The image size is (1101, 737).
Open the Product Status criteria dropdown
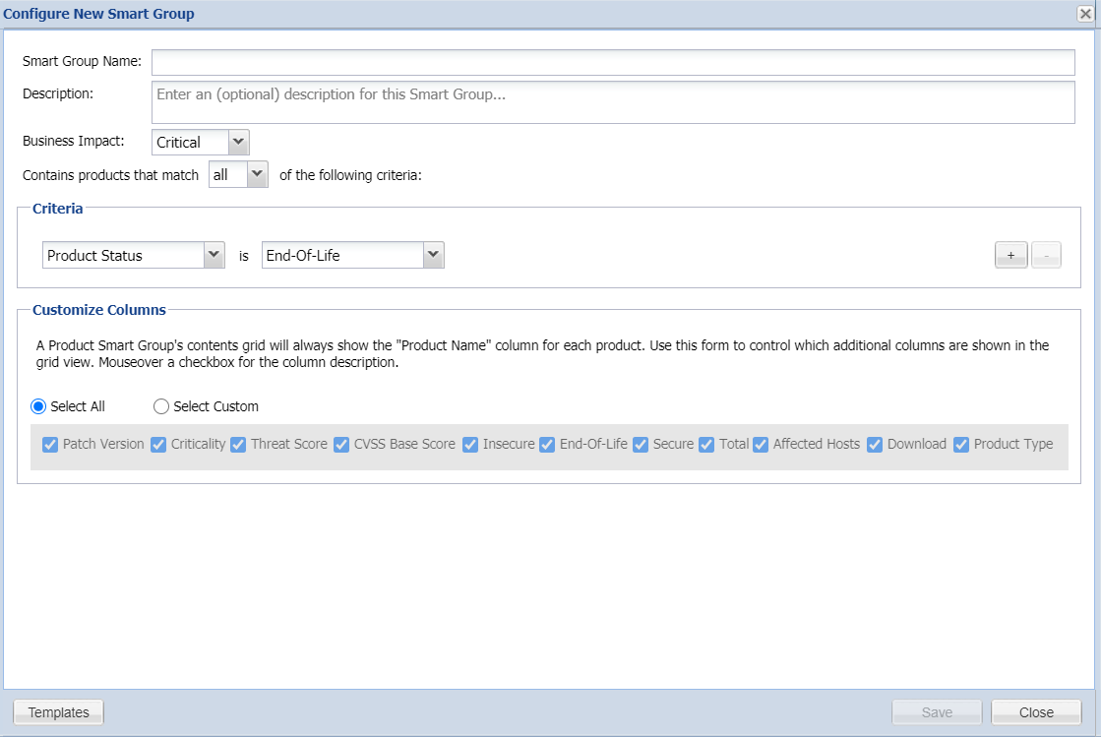click(x=214, y=256)
